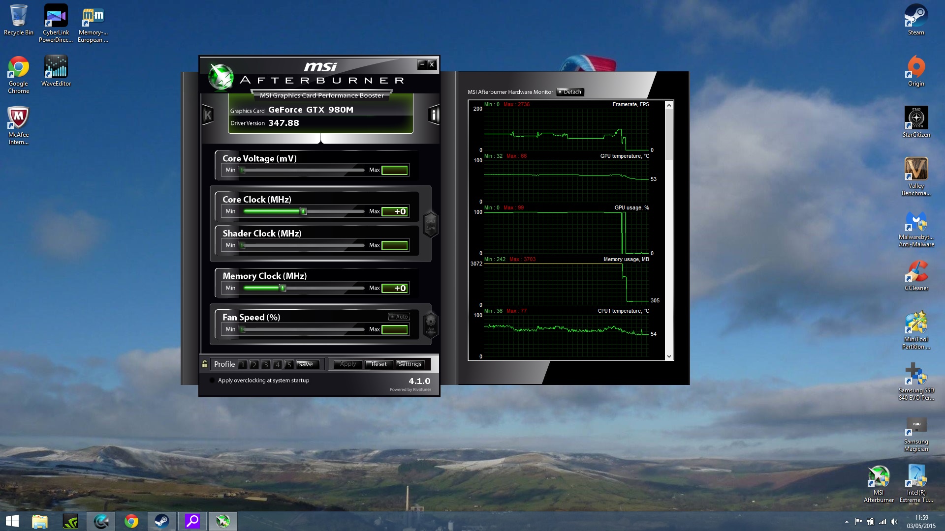Click the Memory Clock +0 value field
This screenshot has height=531, width=945.
(x=395, y=288)
